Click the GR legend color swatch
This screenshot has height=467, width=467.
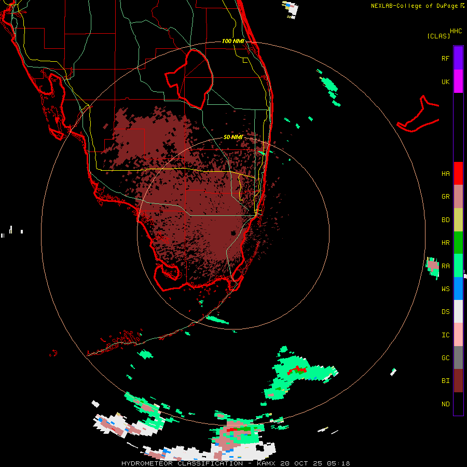(x=458, y=196)
